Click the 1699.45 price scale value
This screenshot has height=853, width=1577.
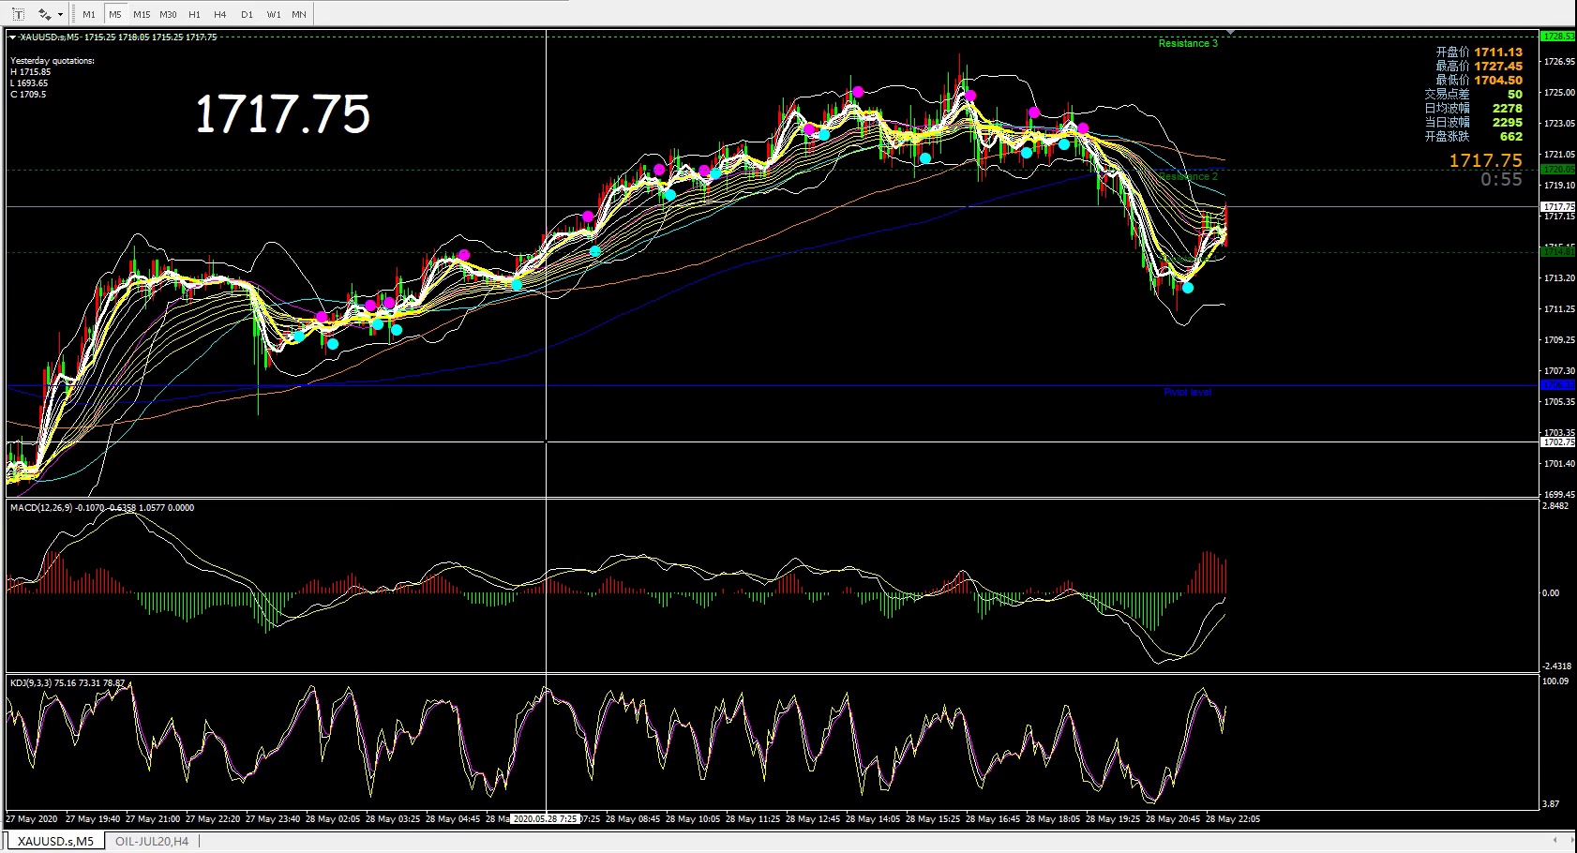coord(1559,495)
